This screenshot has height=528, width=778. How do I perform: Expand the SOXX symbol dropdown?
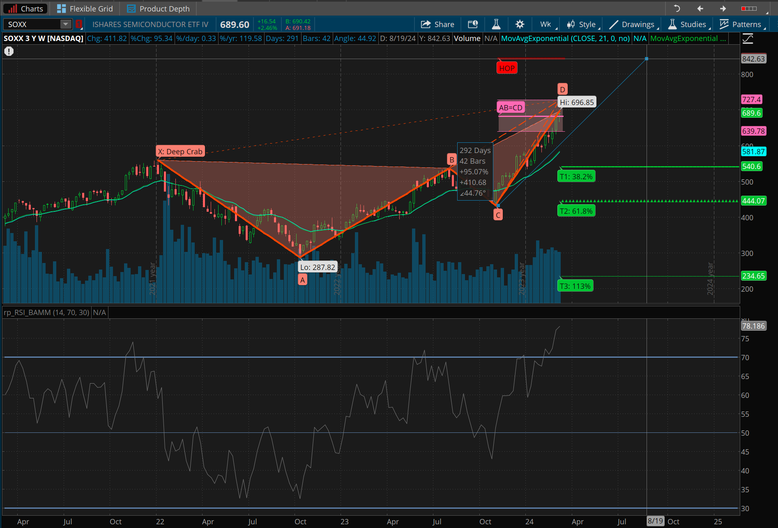pos(65,25)
